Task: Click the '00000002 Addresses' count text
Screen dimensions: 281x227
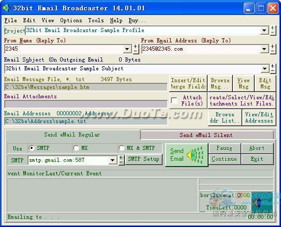Action: coord(84,114)
